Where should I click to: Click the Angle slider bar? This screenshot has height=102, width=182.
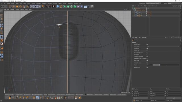pos(166,65)
